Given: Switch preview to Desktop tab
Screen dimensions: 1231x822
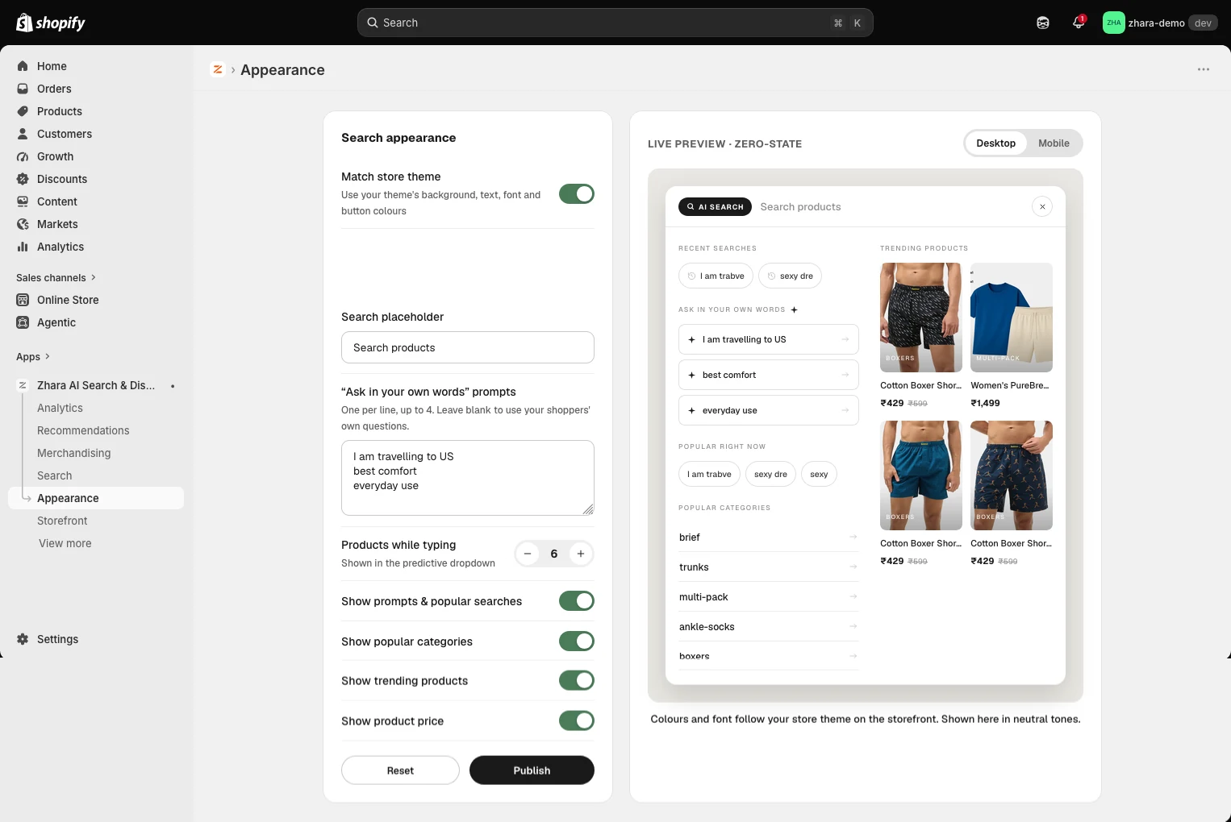Looking at the screenshot, I should pos(995,143).
